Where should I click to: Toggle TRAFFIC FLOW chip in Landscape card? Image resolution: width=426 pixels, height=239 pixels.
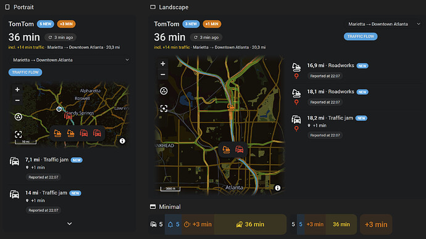pos(361,36)
